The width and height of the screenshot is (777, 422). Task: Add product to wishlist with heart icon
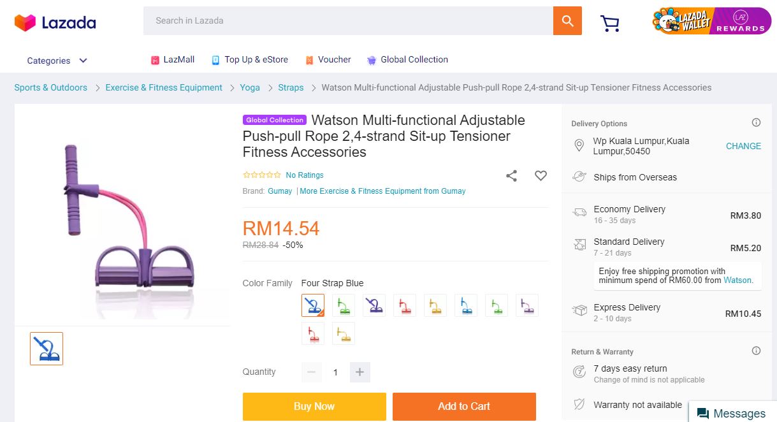(x=541, y=176)
